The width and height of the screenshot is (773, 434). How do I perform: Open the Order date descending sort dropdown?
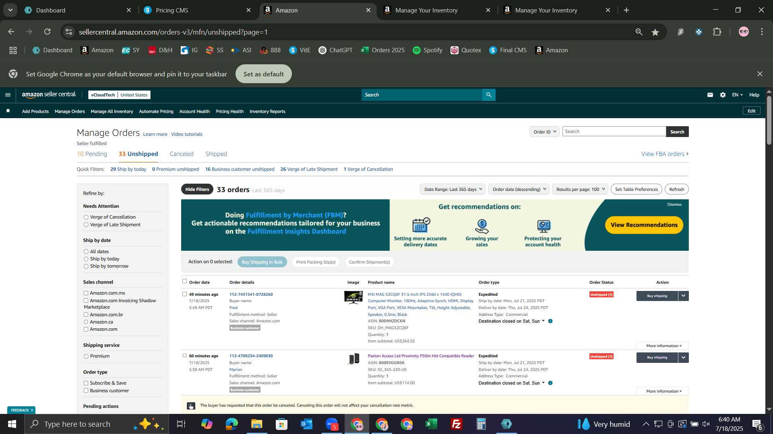[519, 189]
